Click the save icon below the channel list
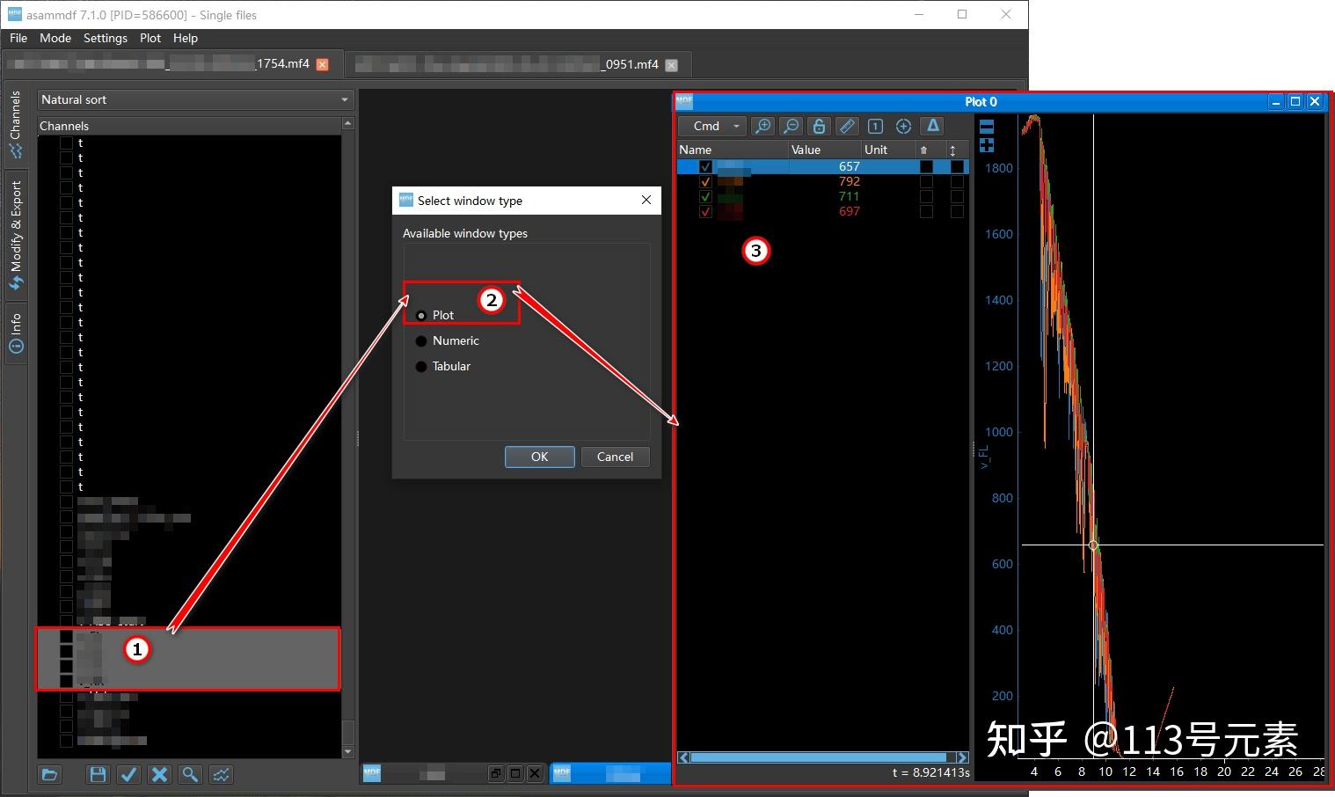 click(x=98, y=775)
